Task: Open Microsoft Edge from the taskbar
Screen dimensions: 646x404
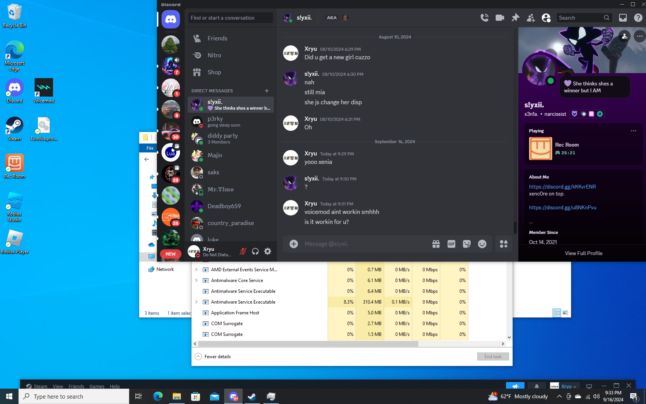Action: tap(158, 396)
